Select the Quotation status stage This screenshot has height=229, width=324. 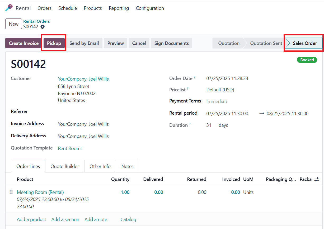coord(229,43)
